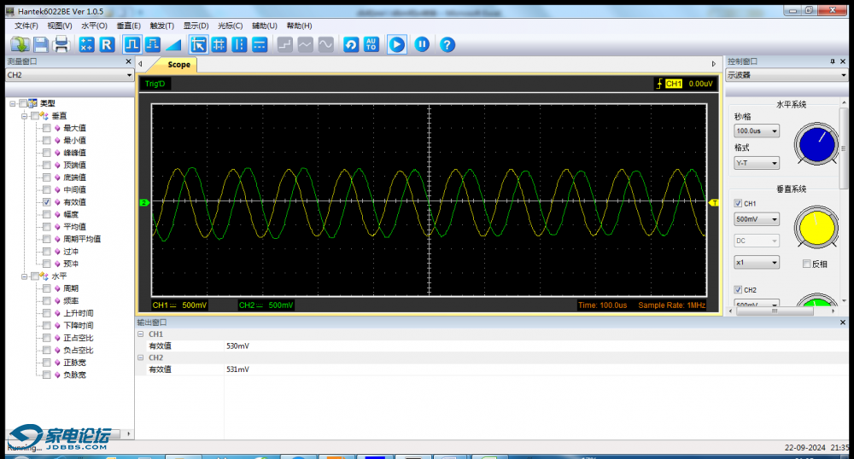Toggle the first square-wave channel icon

(x=132, y=44)
